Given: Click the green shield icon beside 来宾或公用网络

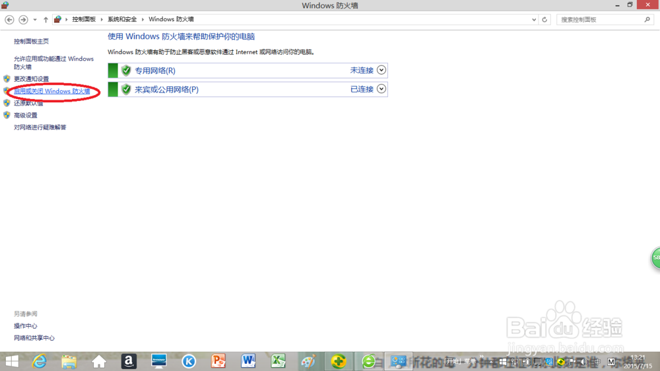Looking at the screenshot, I should [x=126, y=89].
